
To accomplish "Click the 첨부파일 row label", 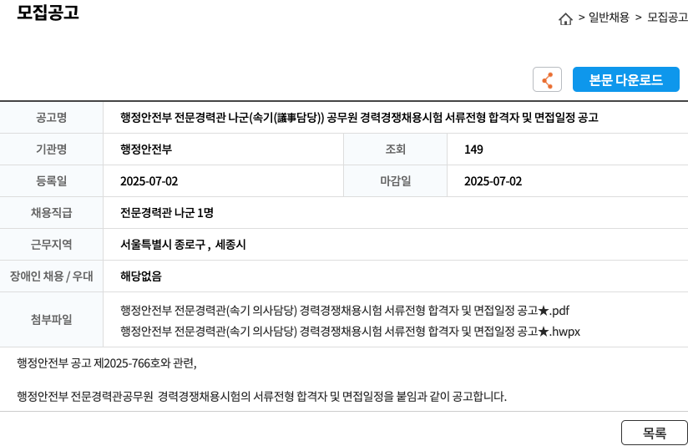I will click(x=51, y=320).
